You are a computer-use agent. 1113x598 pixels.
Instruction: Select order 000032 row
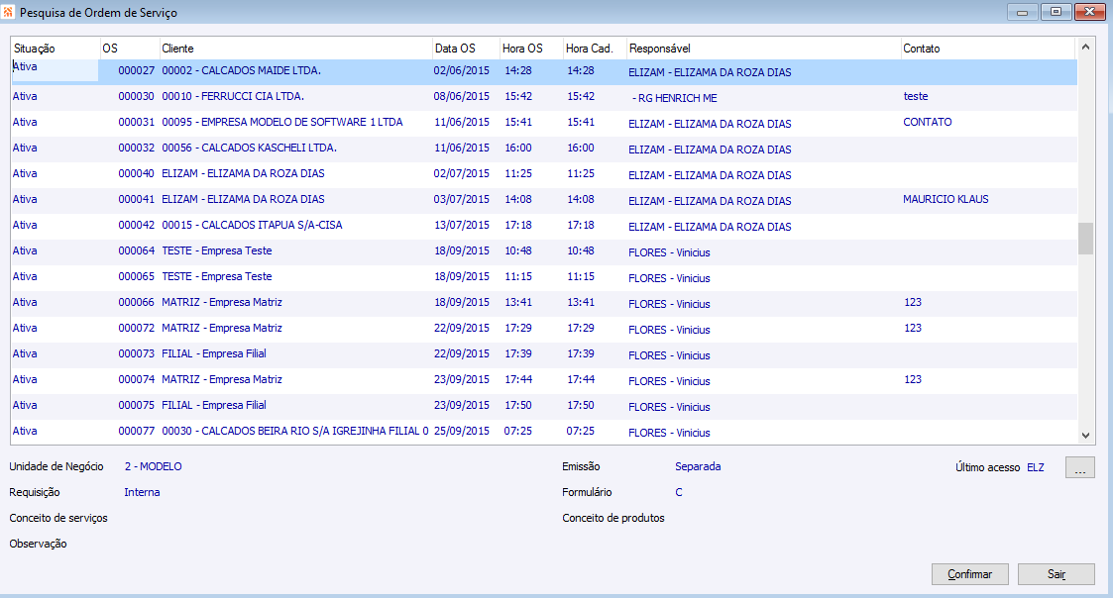[x=544, y=149]
